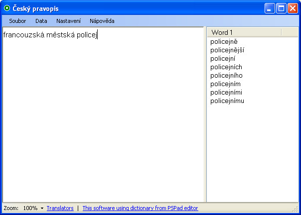The height and width of the screenshot is (215, 301).
Task: Maximize the Český pravopis window
Action: pos(281,8)
